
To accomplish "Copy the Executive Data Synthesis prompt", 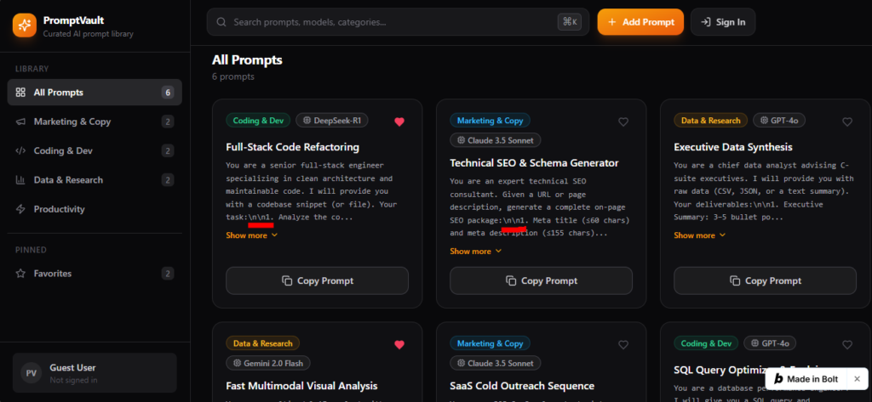I will tap(766, 280).
